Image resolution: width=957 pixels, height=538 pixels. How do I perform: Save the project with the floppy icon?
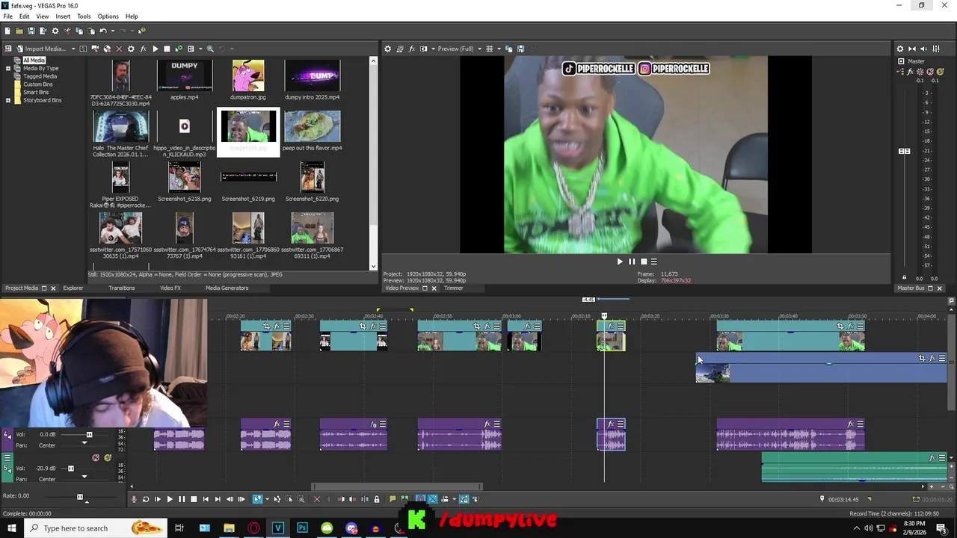[x=31, y=31]
